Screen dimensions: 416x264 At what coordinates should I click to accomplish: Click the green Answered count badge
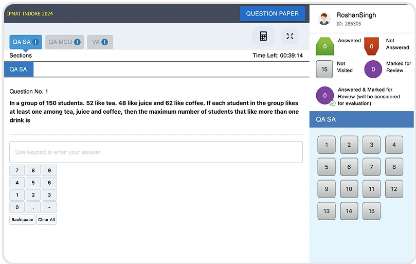click(324, 46)
